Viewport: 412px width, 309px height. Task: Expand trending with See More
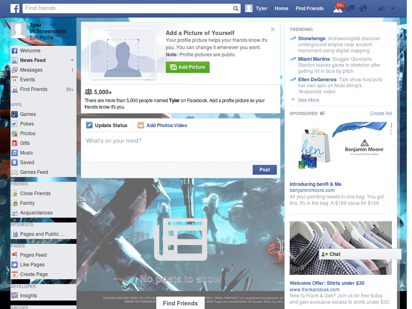(309, 100)
